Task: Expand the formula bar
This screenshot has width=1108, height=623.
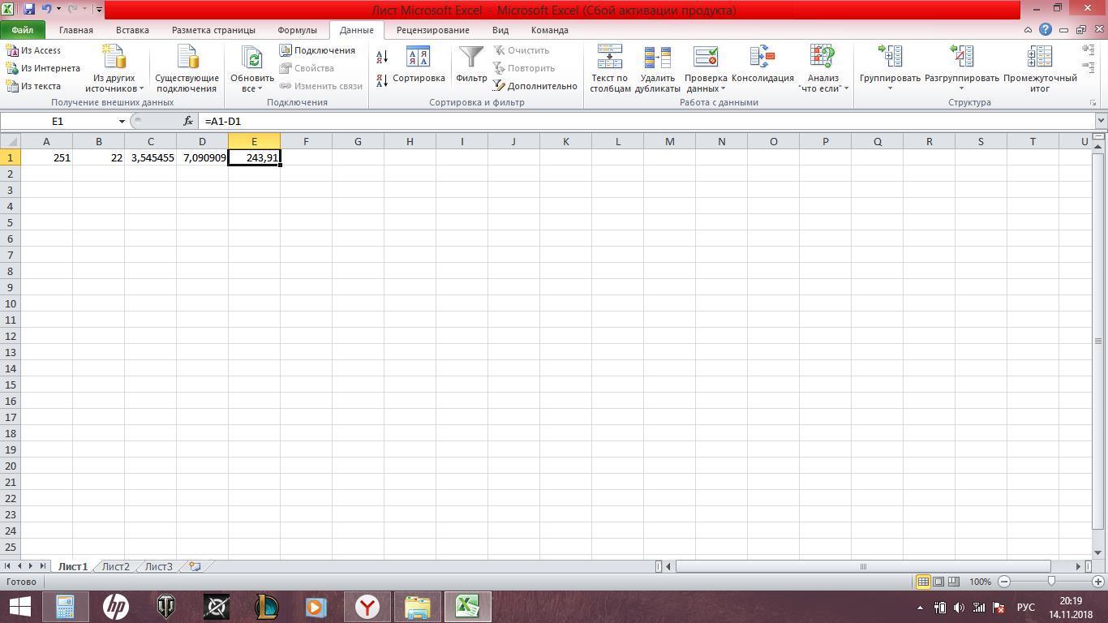Action: (1101, 121)
